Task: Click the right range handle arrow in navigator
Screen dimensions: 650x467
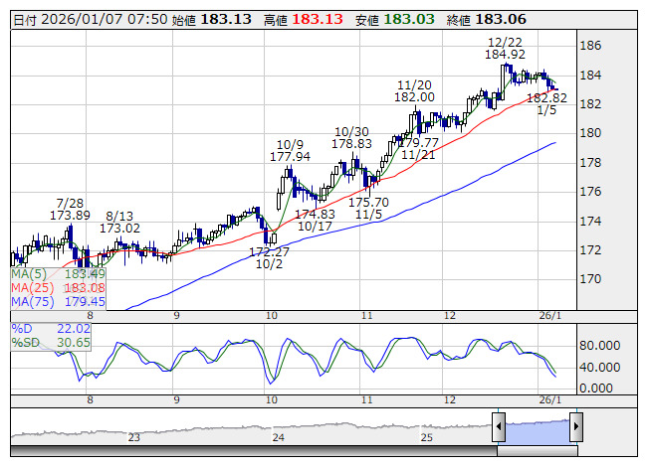Action: [575, 427]
